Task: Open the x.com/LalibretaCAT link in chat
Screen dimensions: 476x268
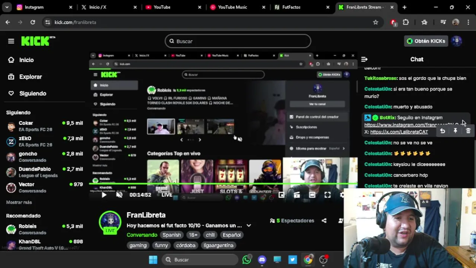Action: [399, 132]
